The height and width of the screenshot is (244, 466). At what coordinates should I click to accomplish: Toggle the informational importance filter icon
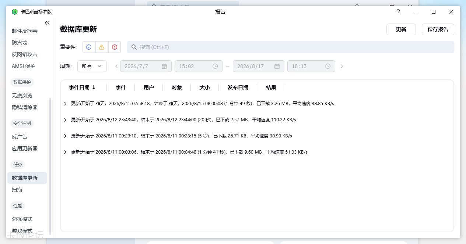click(x=89, y=47)
